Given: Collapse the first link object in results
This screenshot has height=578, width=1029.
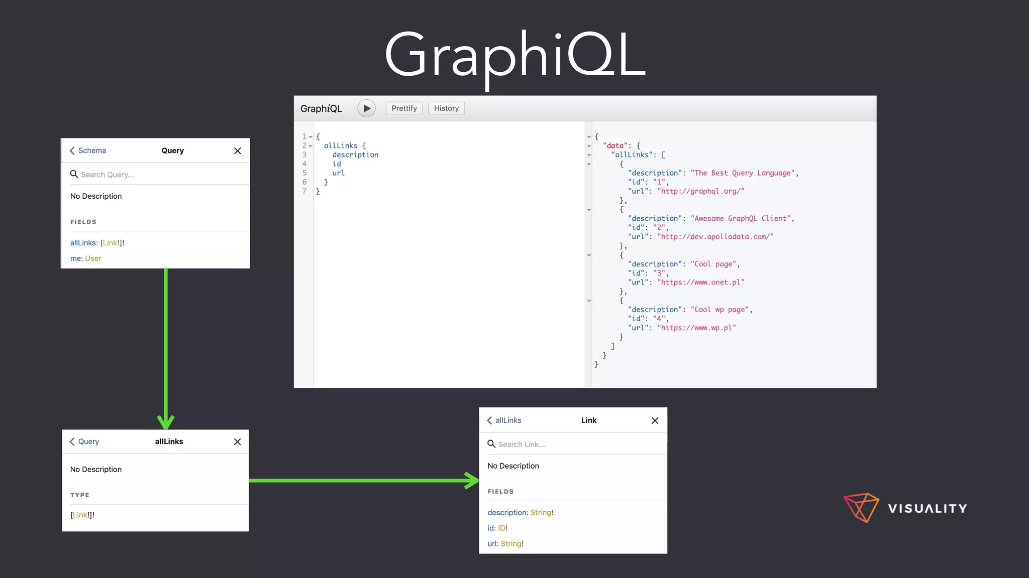Looking at the screenshot, I should (x=589, y=164).
